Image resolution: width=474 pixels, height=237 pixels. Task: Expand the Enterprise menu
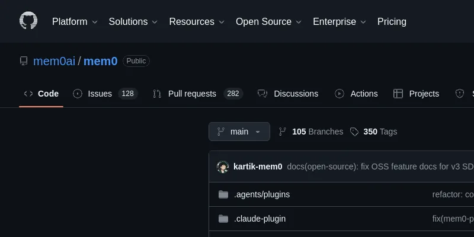[x=340, y=22]
